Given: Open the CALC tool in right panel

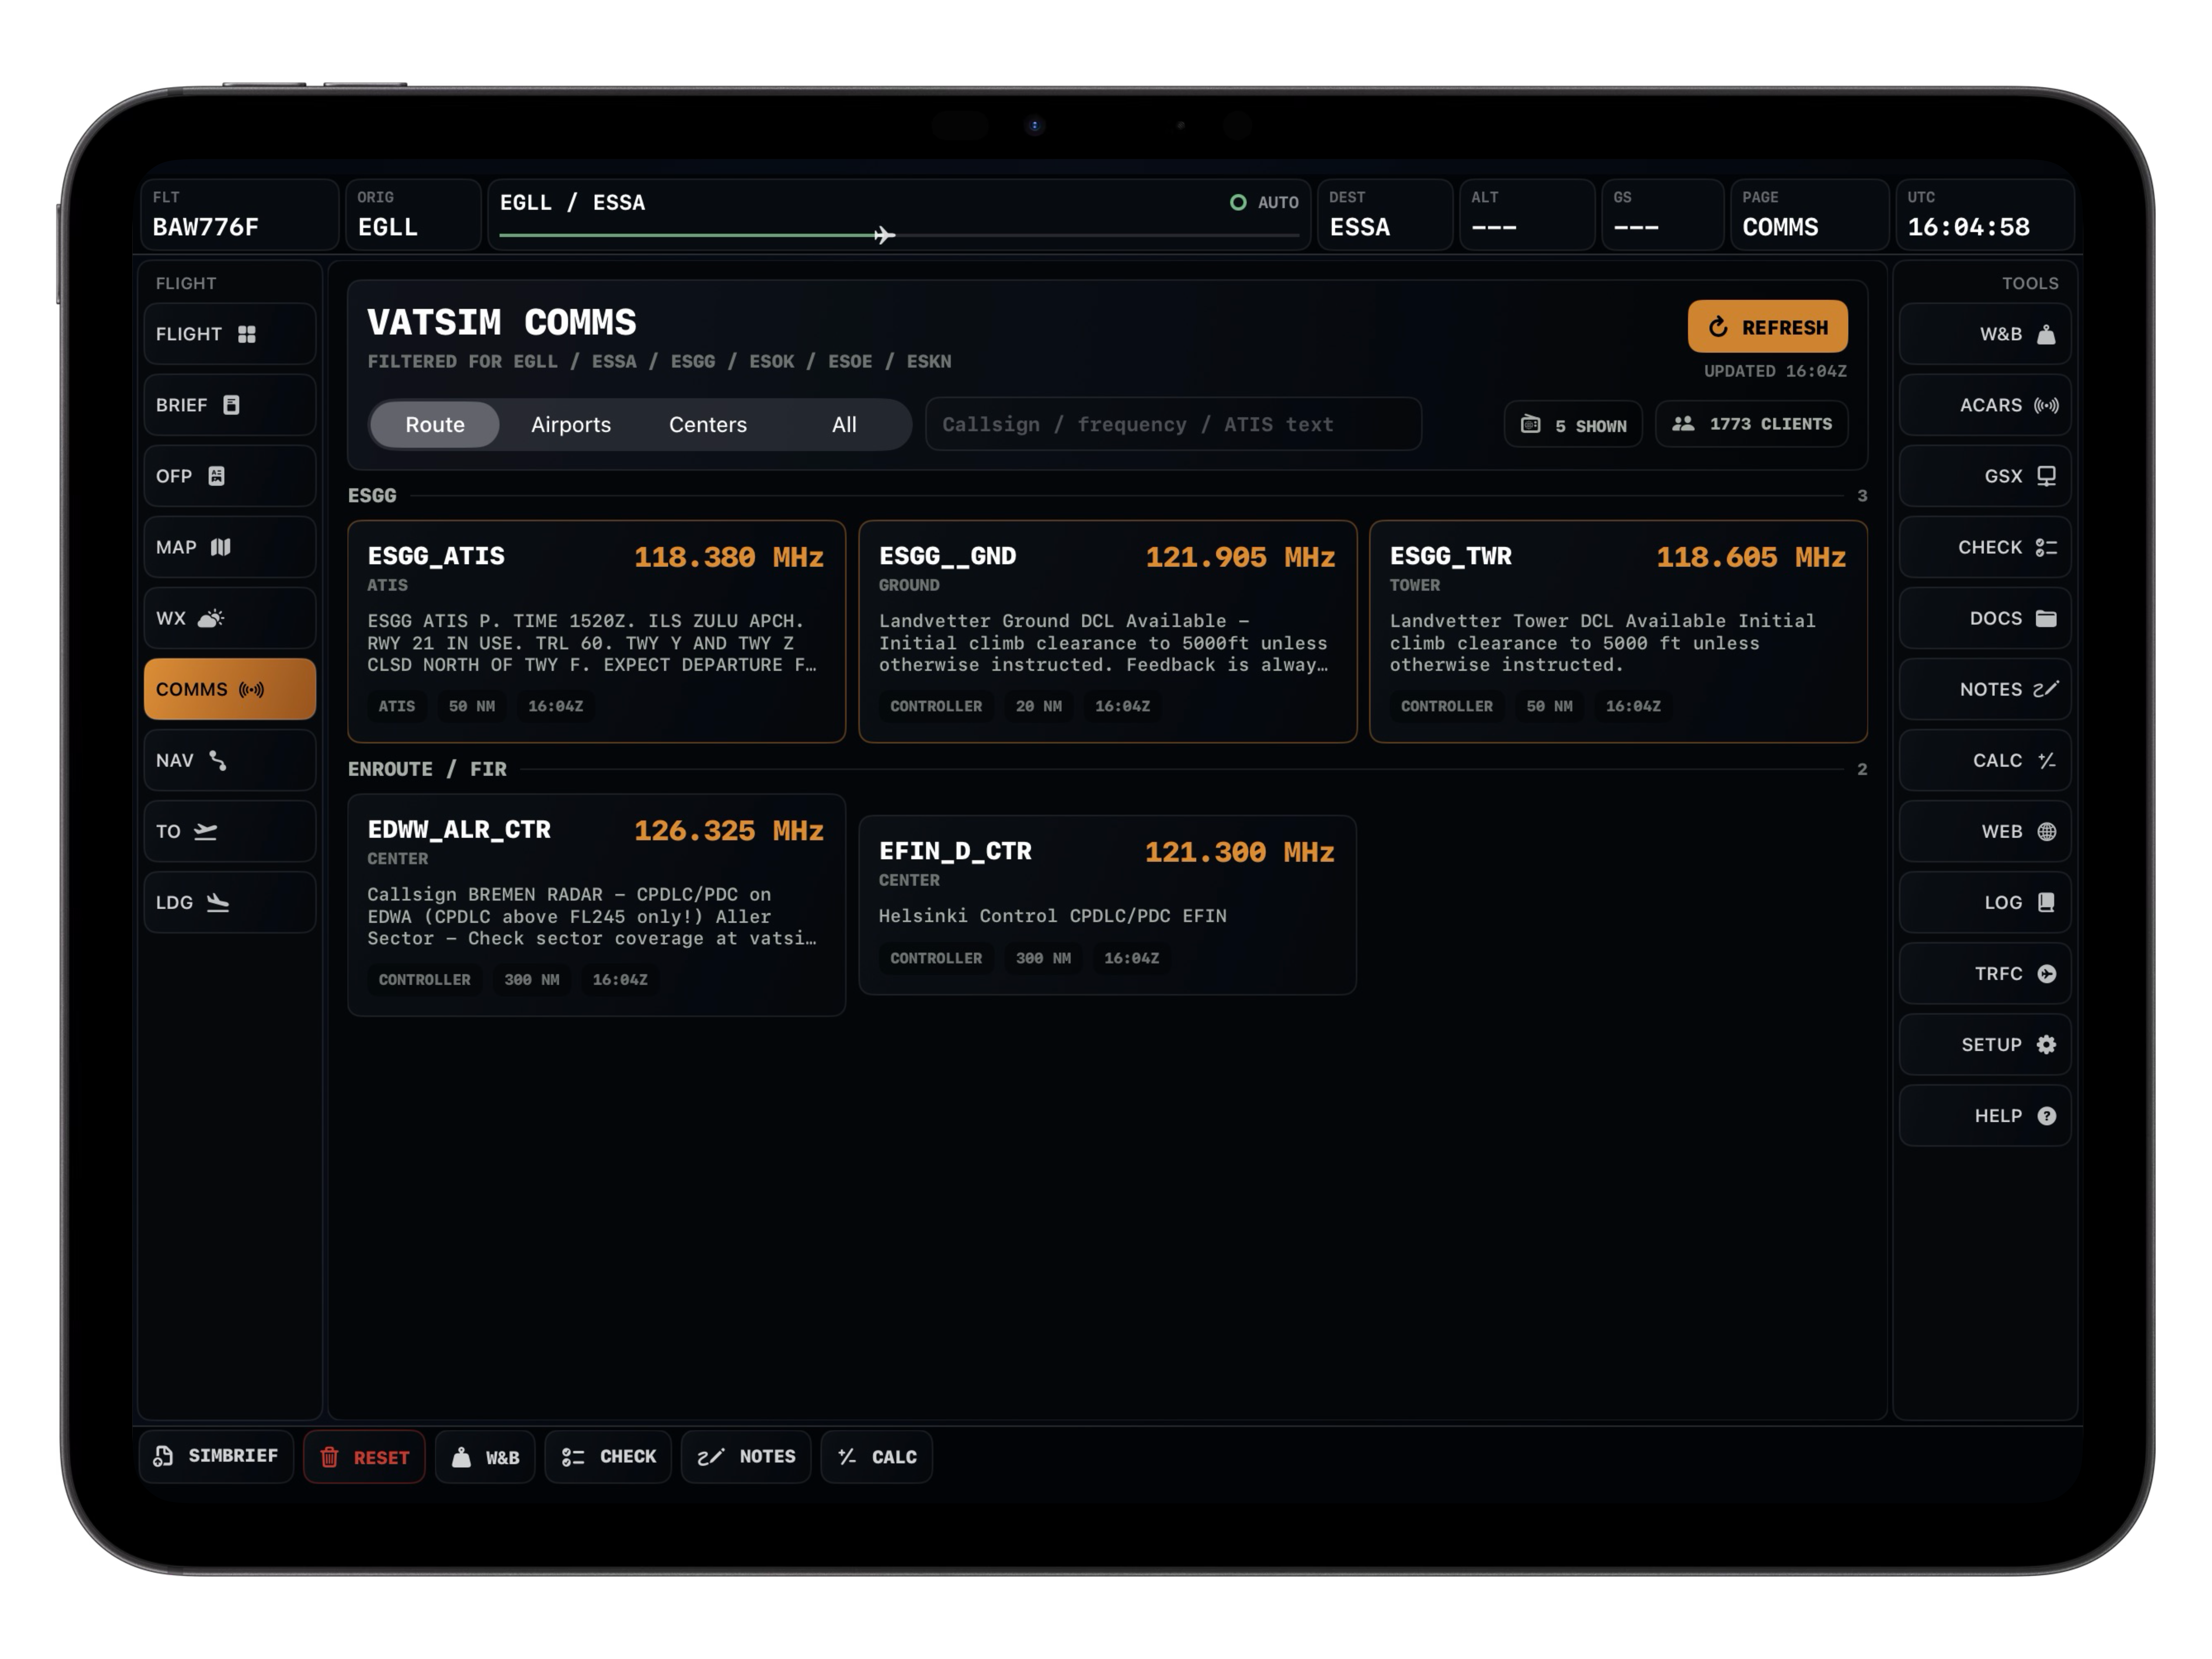Looking at the screenshot, I should (1985, 760).
